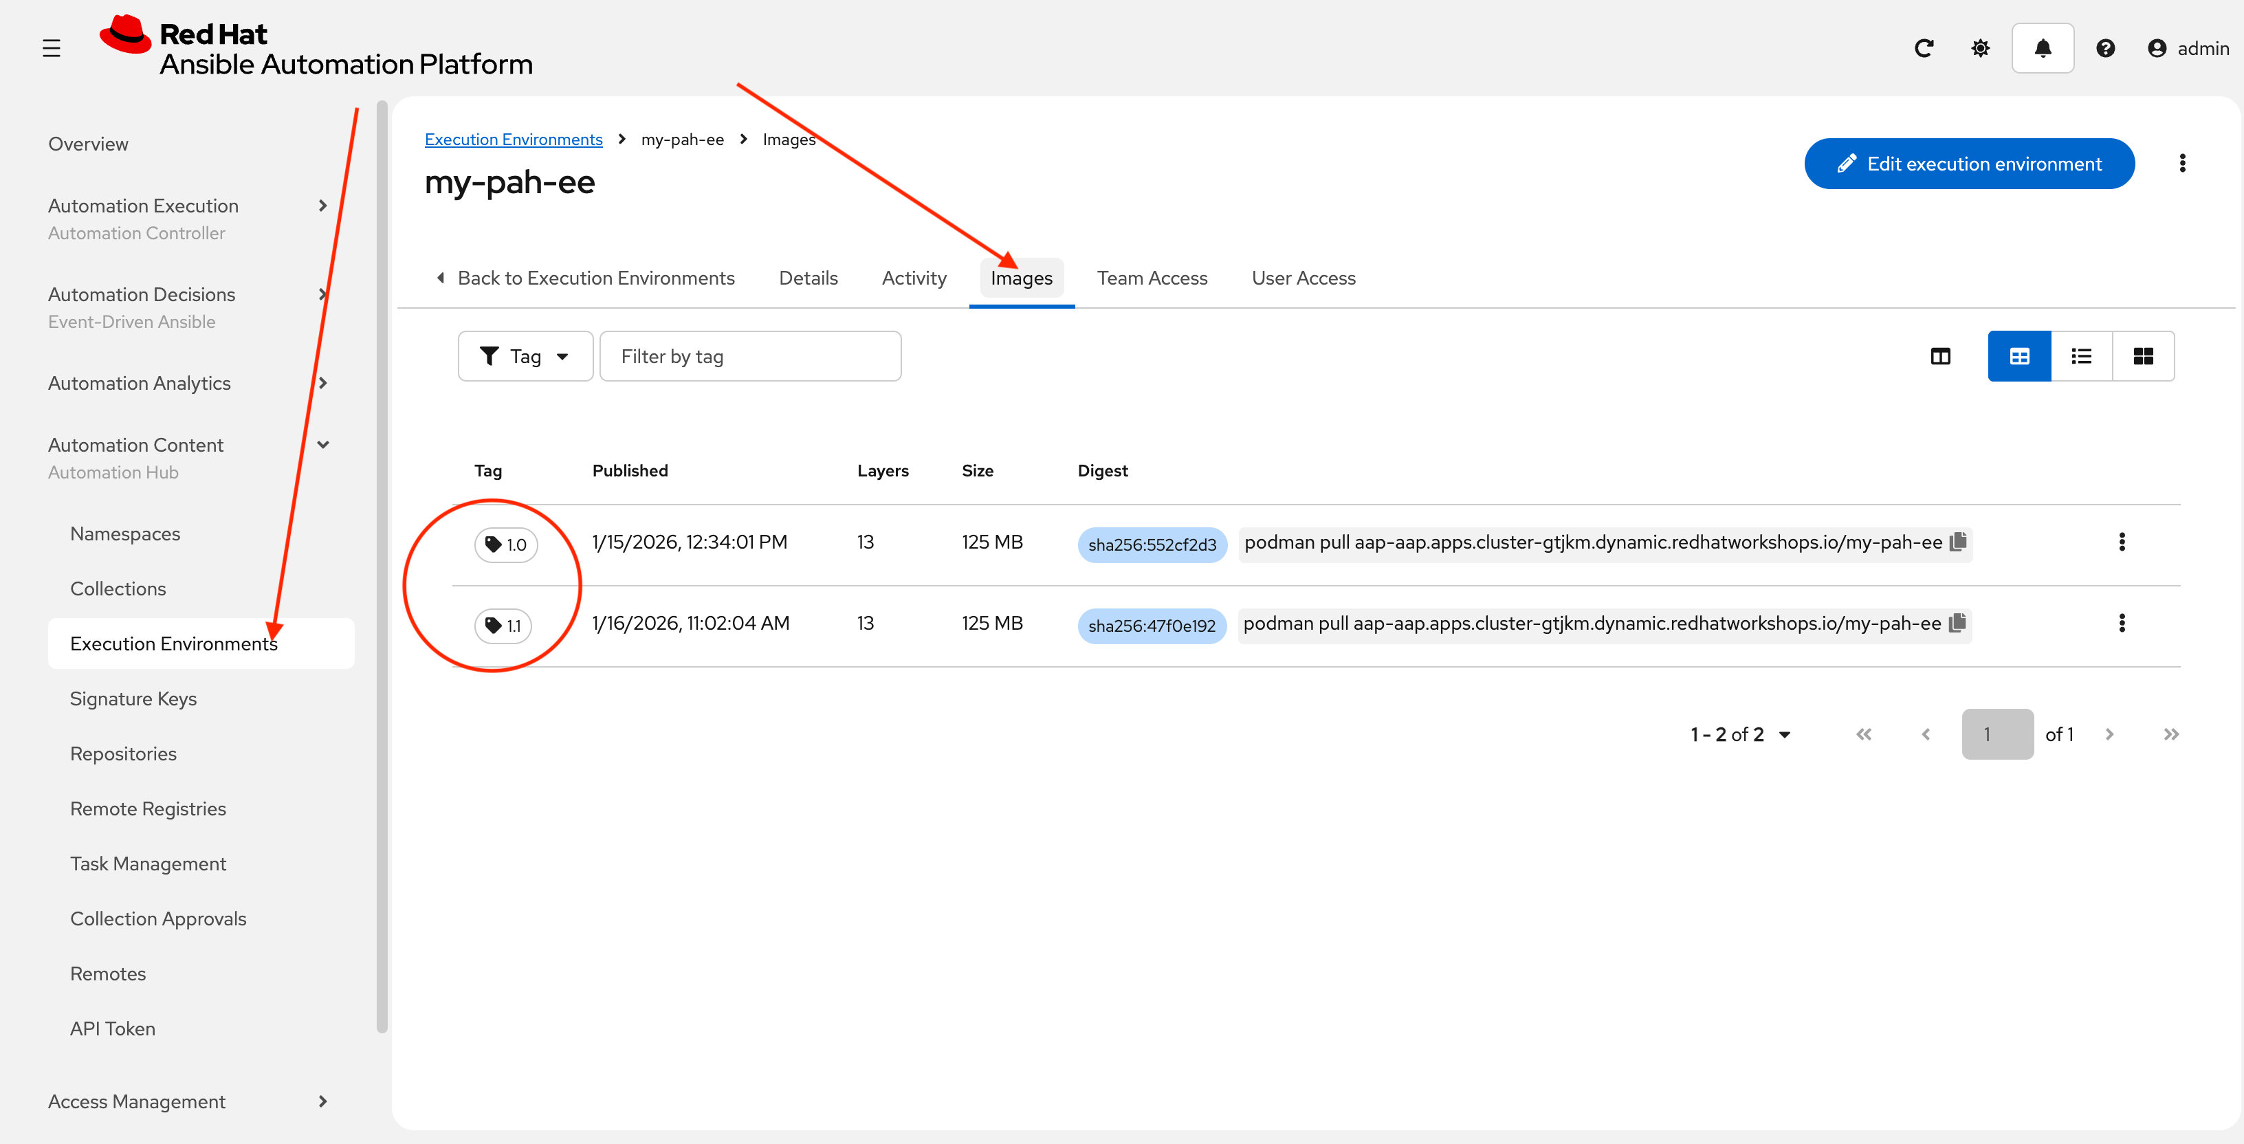
Task: Copy podman pull command for tag 1.0
Action: click(1958, 542)
